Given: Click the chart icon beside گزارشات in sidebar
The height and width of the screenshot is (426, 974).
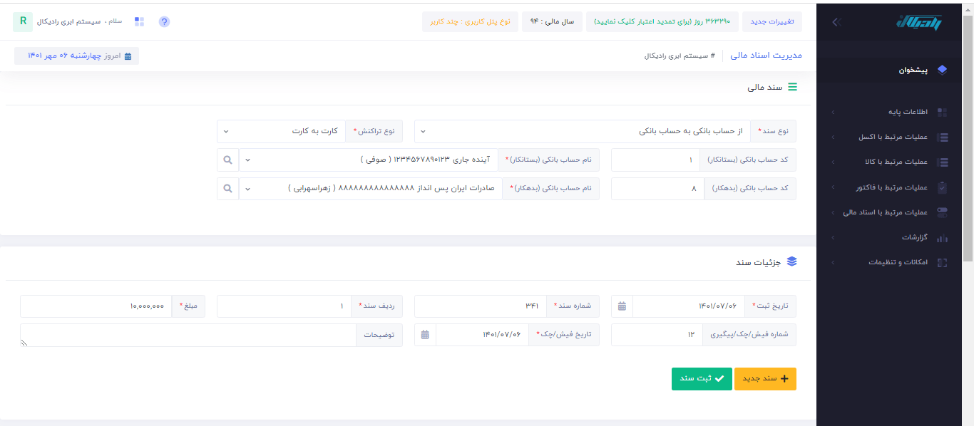Looking at the screenshot, I should pyautogui.click(x=942, y=238).
